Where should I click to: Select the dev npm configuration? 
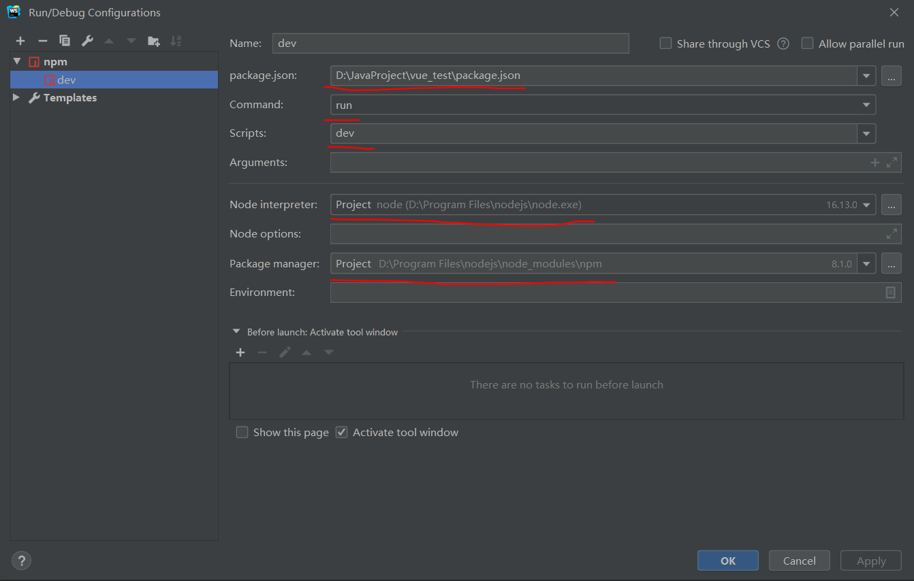click(x=114, y=80)
